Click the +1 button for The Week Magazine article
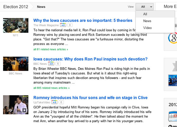Viewport: 177px width, 127px height. (63, 25)
